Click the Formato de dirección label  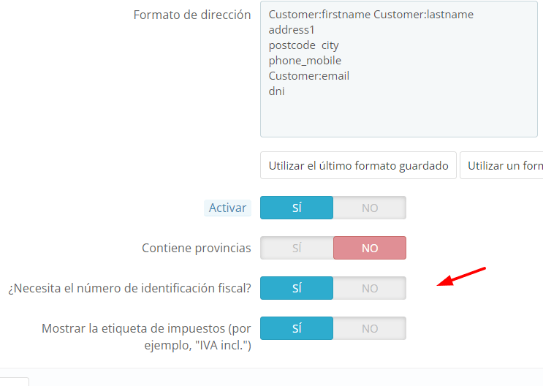[192, 15]
